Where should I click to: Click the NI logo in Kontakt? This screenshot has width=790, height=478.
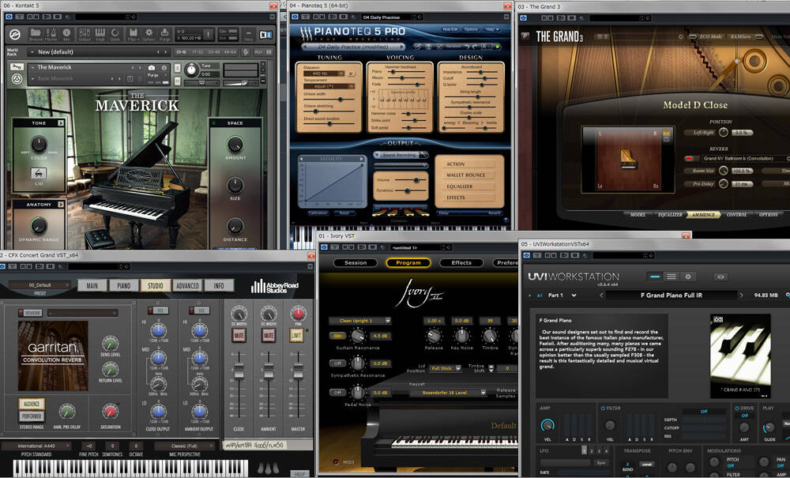(x=265, y=35)
